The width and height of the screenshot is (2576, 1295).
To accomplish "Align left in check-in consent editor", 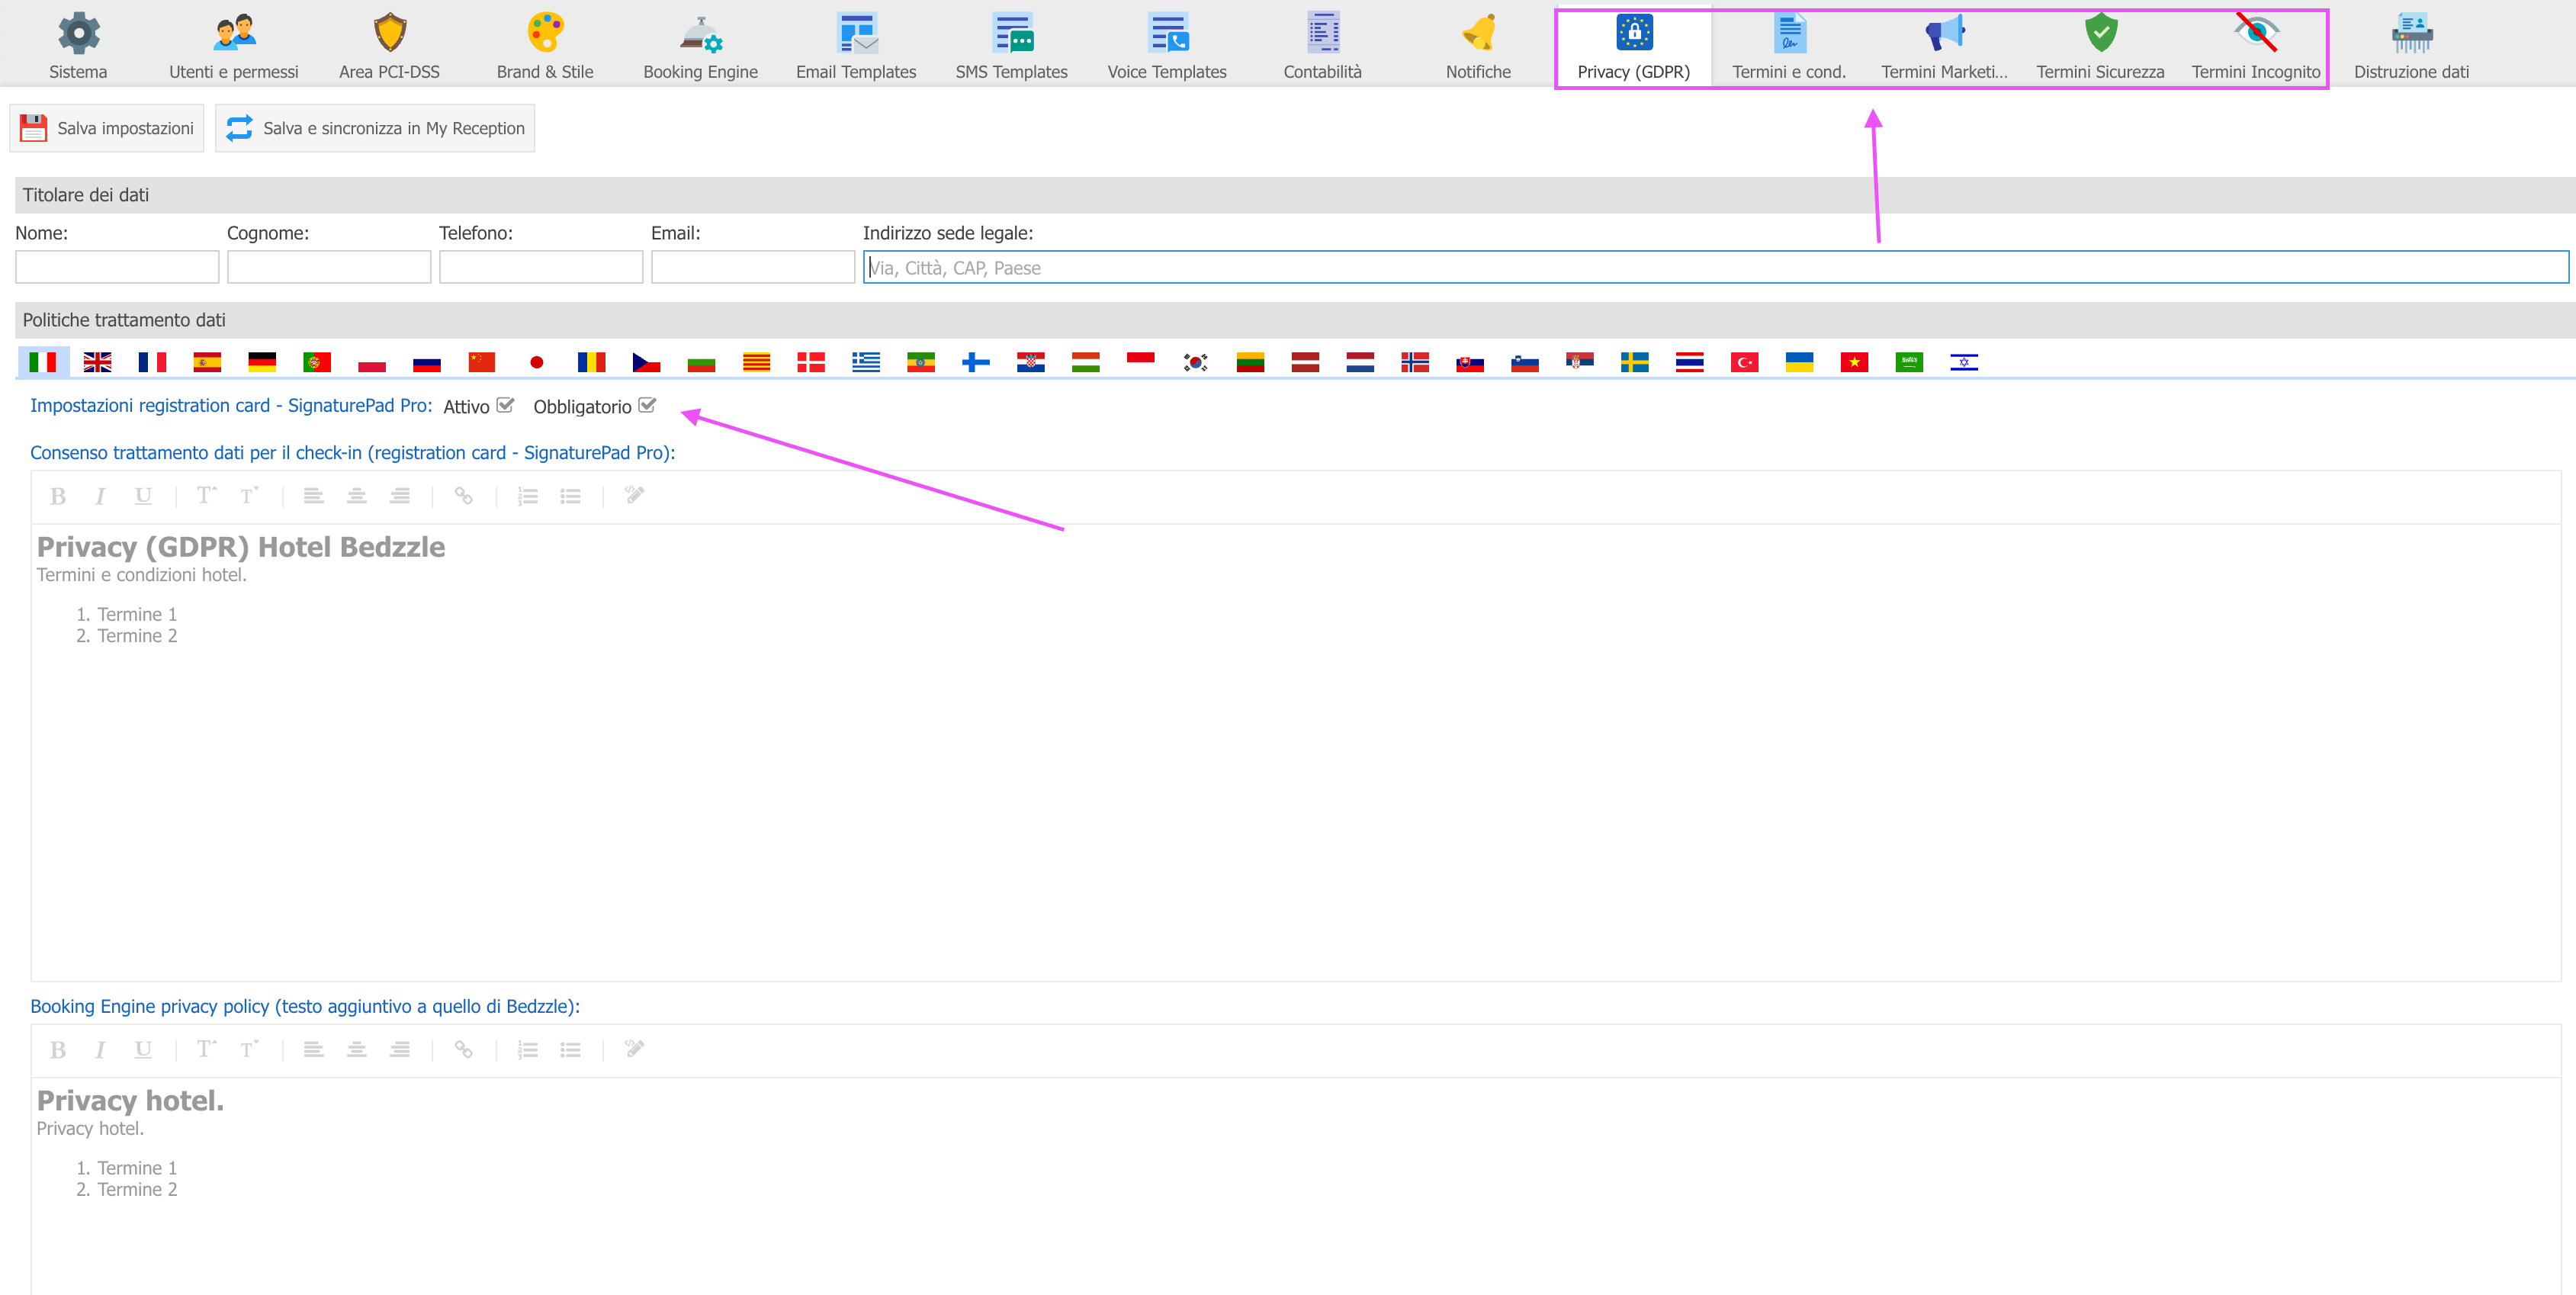I will [x=314, y=496].
